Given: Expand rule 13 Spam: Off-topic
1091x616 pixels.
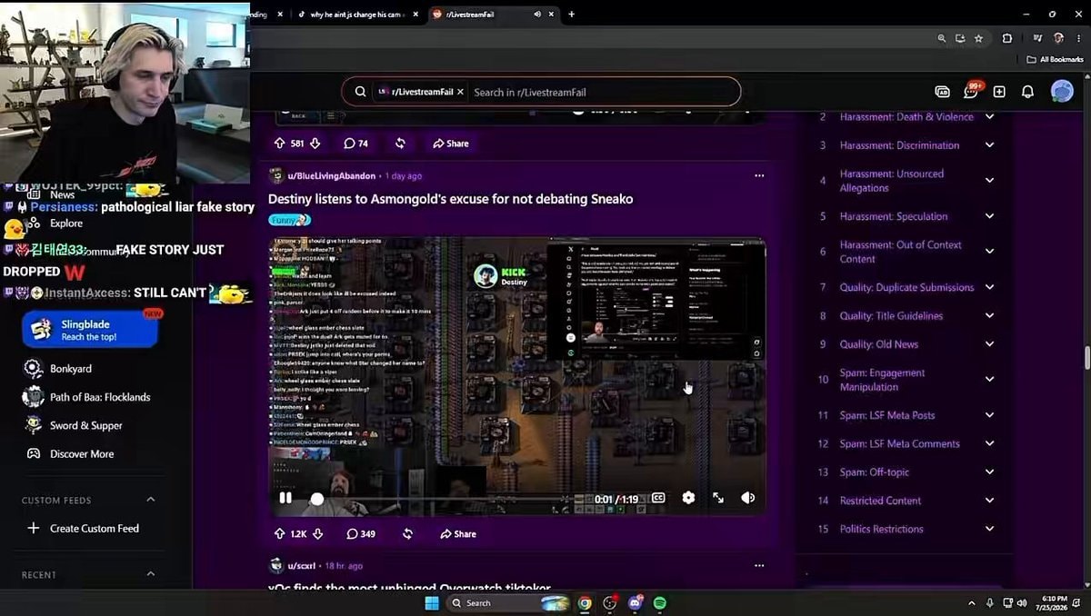Looking at the screenshot, I should 989,472.
